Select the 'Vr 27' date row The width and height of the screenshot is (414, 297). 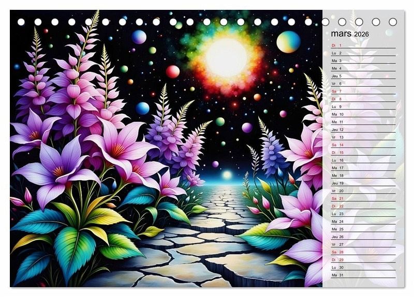tap(364, 244)
